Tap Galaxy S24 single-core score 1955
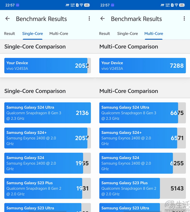This screenshot has width=190, height=212. click(82, 163)
